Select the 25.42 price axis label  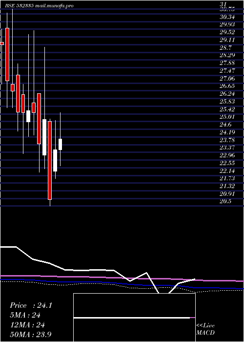(227, 109)
